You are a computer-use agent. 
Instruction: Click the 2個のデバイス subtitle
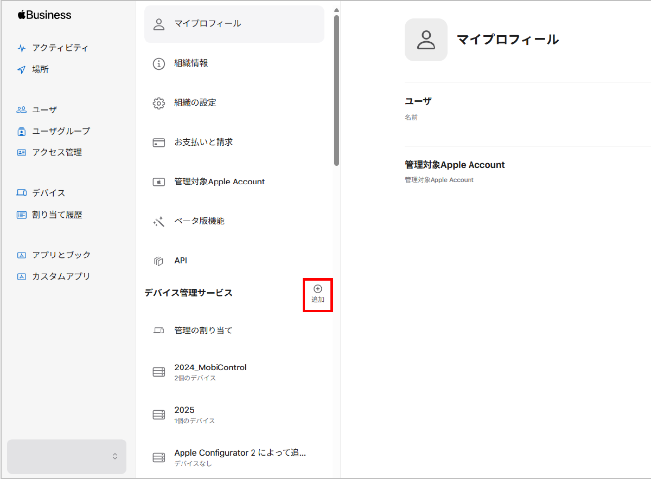point(195,378)
